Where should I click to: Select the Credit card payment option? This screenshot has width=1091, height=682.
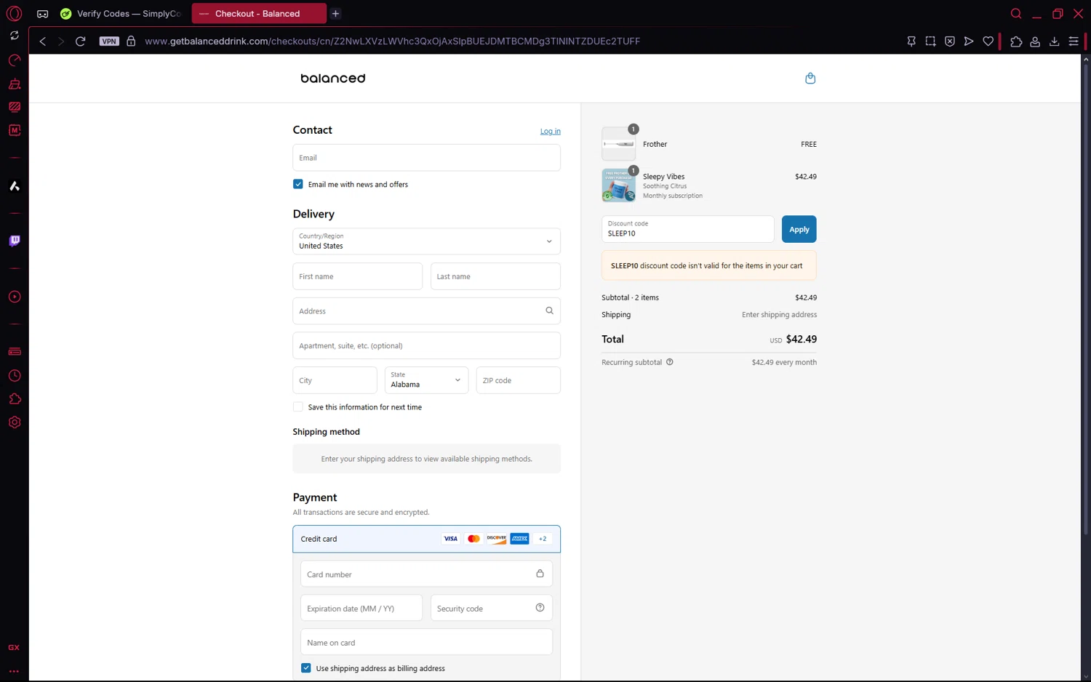426,539
